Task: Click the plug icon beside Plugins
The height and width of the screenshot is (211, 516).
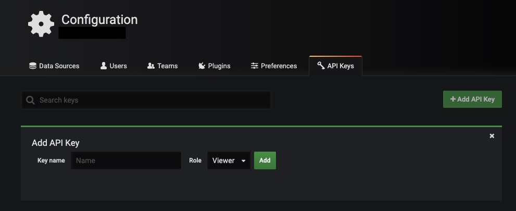Action: tap(202, 66)
